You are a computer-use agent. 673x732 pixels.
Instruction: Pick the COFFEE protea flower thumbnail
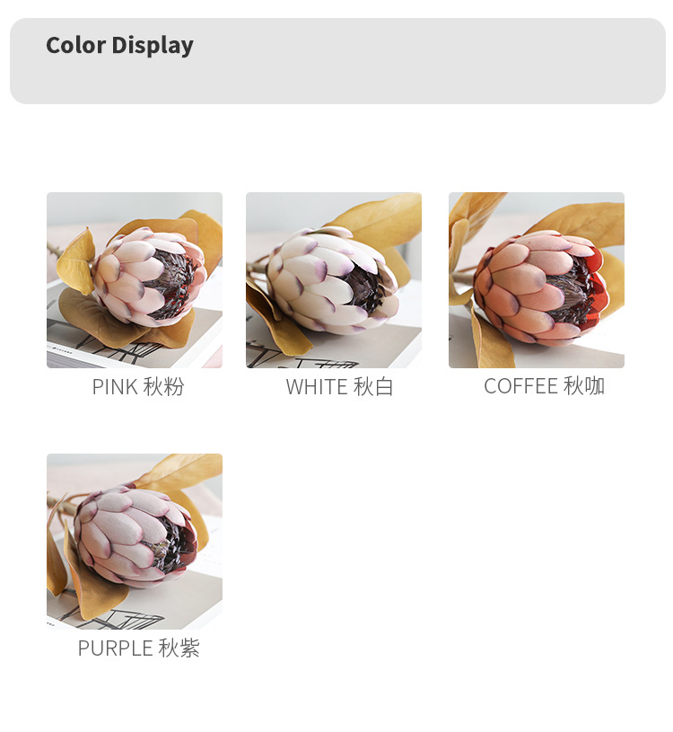tap(537, 280)
